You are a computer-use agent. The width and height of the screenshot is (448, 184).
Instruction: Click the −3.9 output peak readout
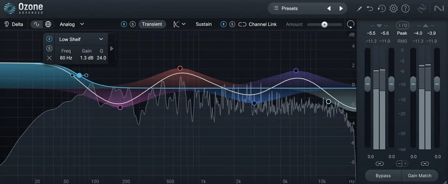click(x=431, y=33)
